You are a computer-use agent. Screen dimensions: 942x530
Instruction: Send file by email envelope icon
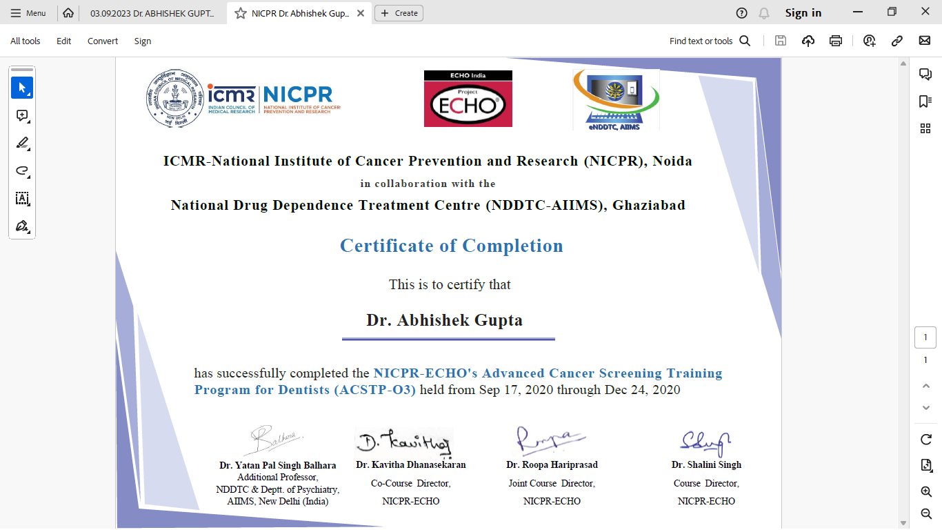point(925,41)
